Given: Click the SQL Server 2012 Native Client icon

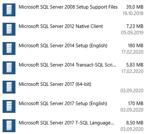Looking at the screenshot, I should pyautogui.click(x=9, y=29).
